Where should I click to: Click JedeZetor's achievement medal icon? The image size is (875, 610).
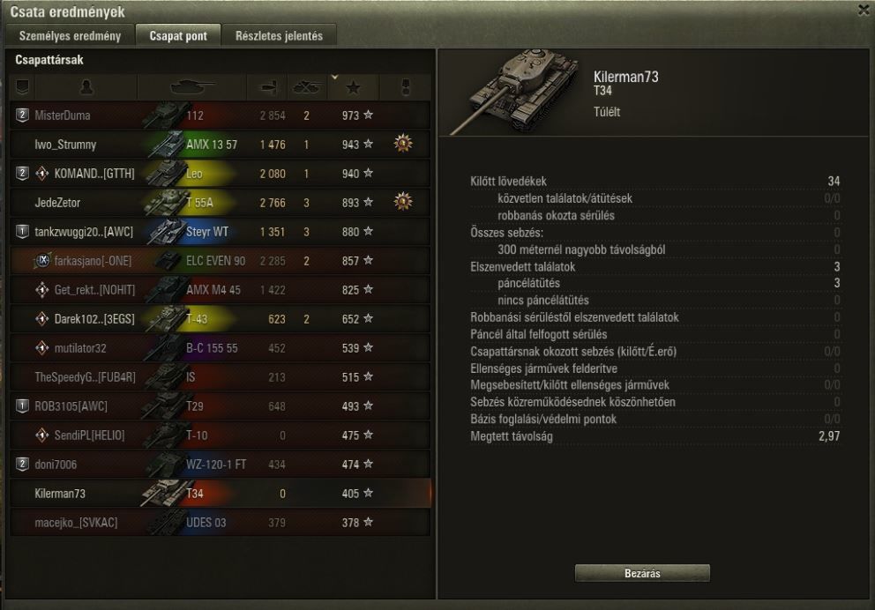point(403,201)
